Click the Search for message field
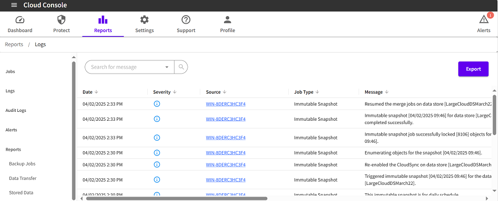498x201 pixels. [x=126, y=67]
